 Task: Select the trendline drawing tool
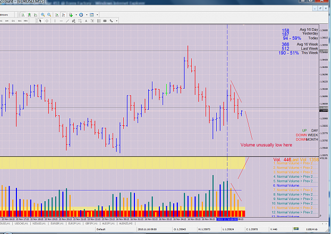coord(67,21)
